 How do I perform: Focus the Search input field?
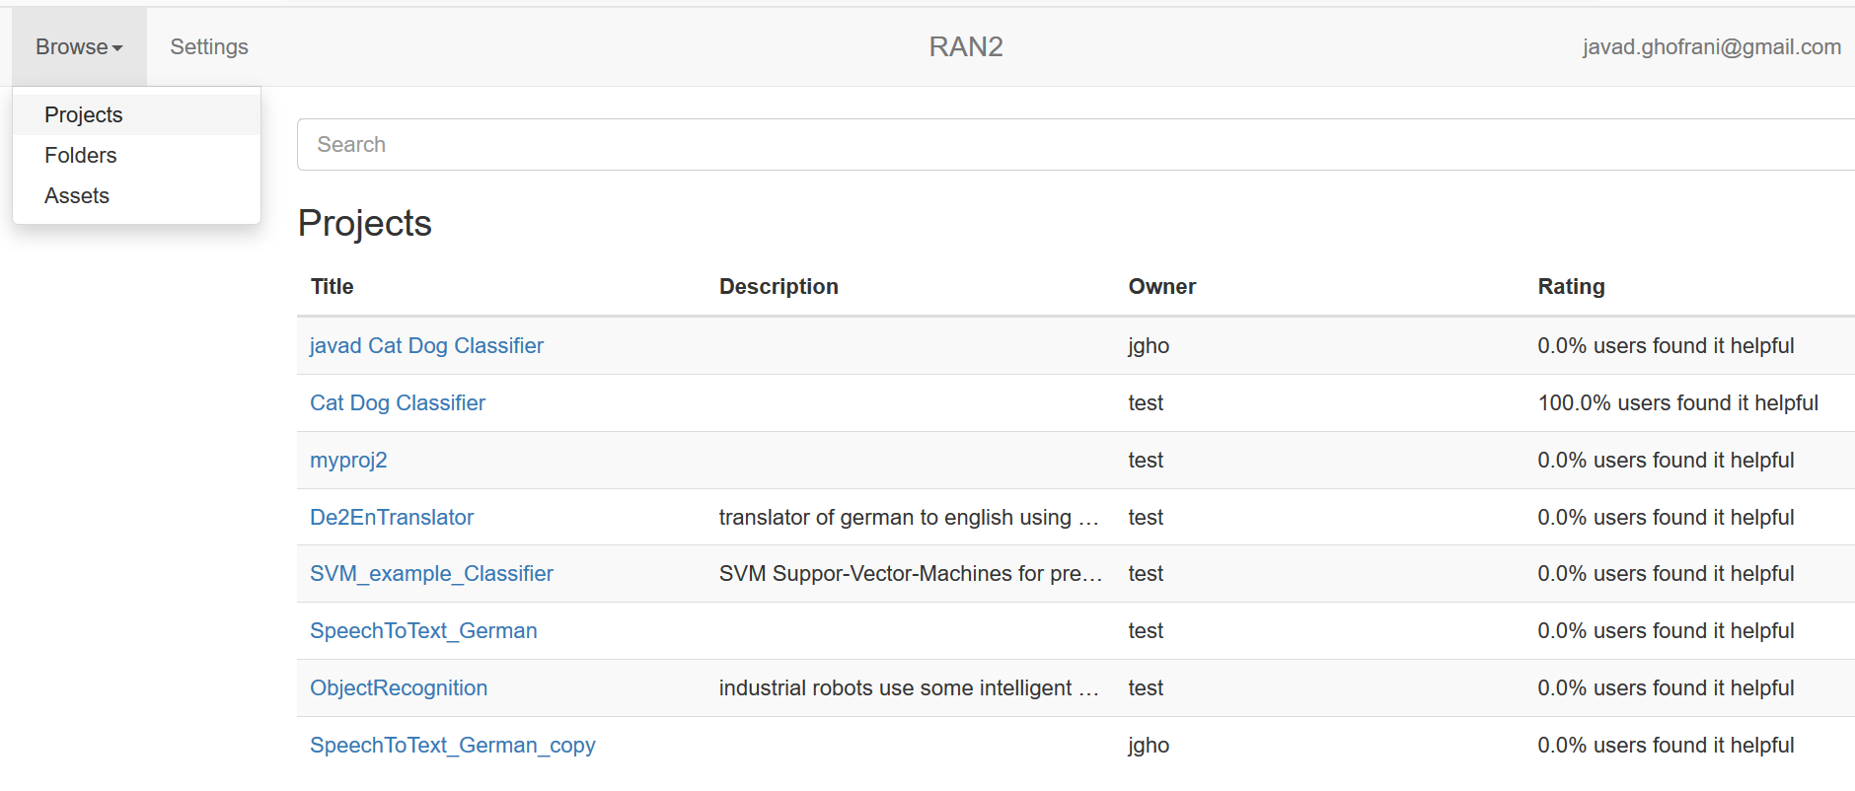pos(1076,145)
